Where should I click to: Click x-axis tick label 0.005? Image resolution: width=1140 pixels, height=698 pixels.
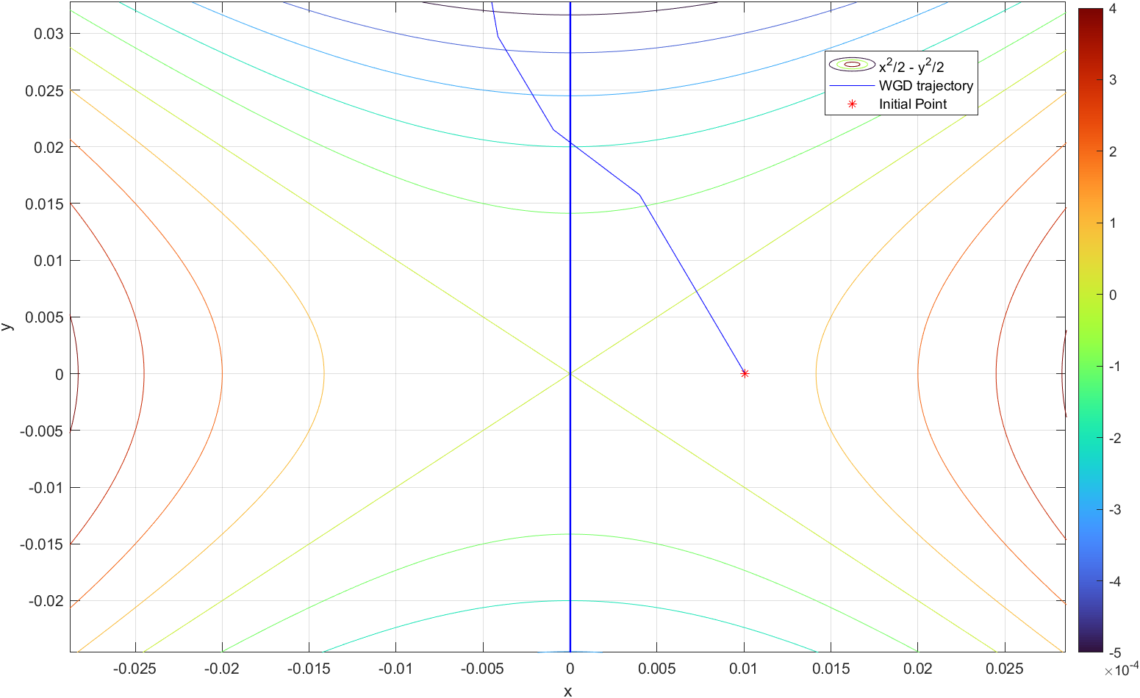tap(656, 669)
